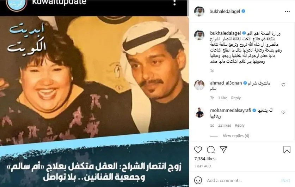
Task: Open bukhaledalagel profile from header username
Action: point(225,12)
